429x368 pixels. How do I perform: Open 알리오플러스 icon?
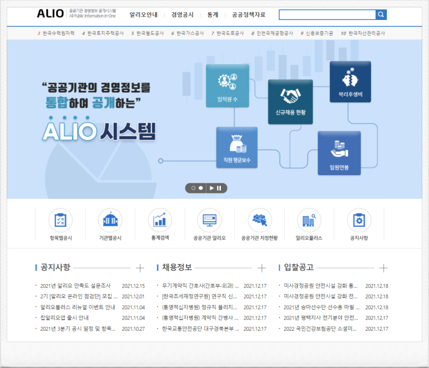(x=309, y=220)
